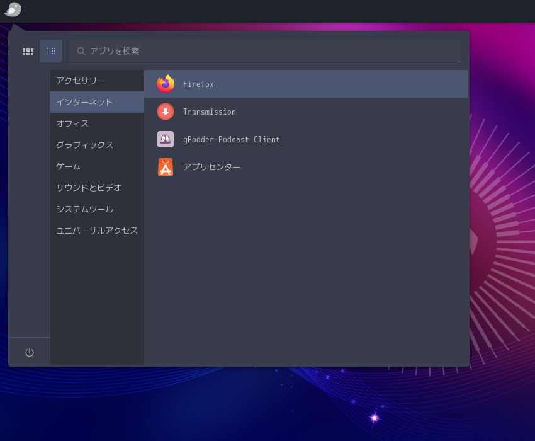Click the Firefox icon
This screenshot has height=441, width=535.
(x=166, y=84)
